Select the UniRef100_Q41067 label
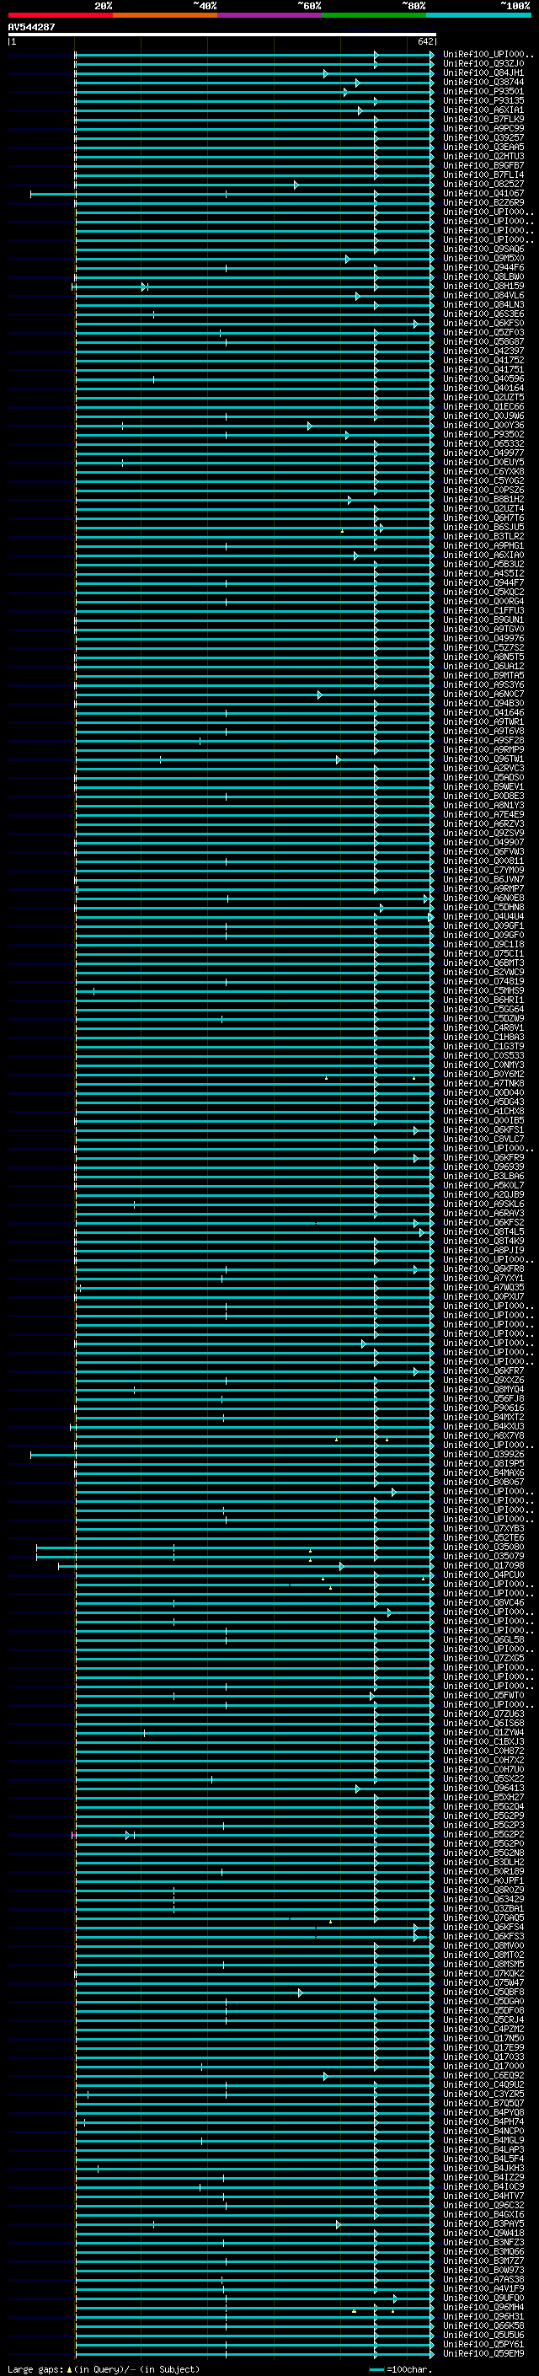 (x=483, y=194)
